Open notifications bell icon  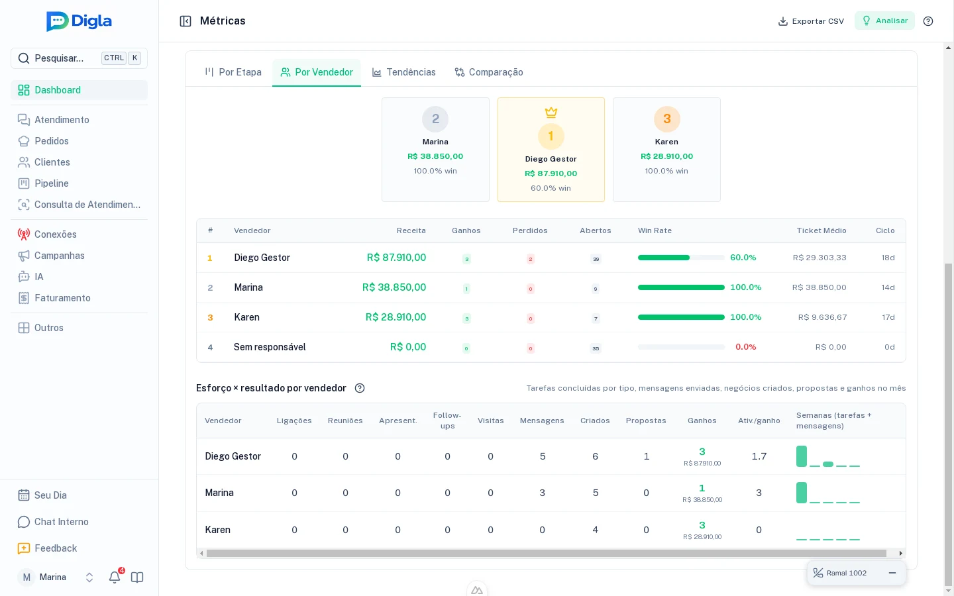point(115,577)
